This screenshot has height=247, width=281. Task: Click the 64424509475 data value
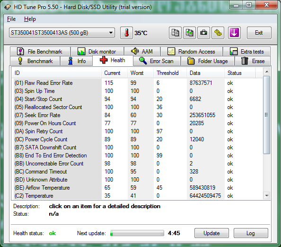click(x=205, y=196)
